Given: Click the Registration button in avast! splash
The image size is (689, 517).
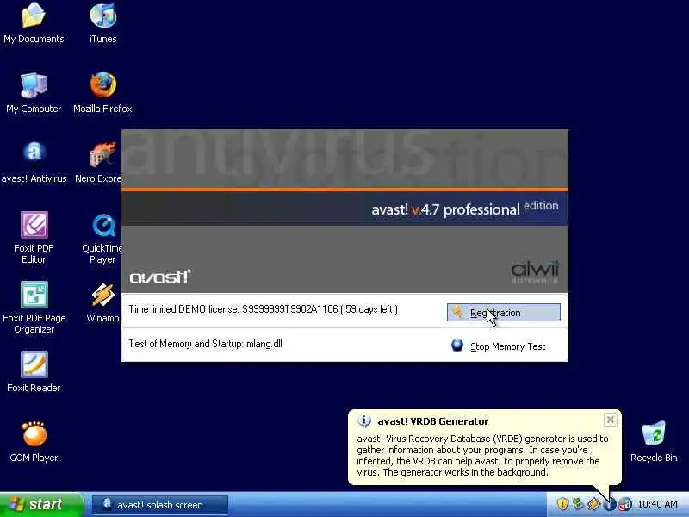Looking at the screenshot, I should (504, 313).
